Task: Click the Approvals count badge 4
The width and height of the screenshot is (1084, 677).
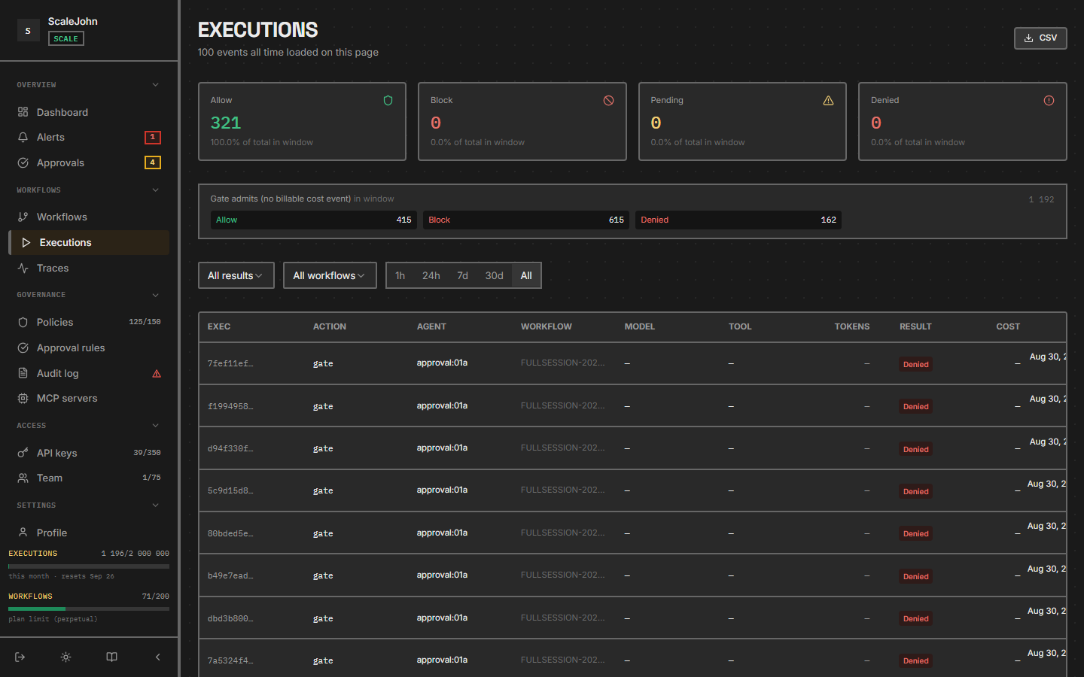Action: point(153,162)
